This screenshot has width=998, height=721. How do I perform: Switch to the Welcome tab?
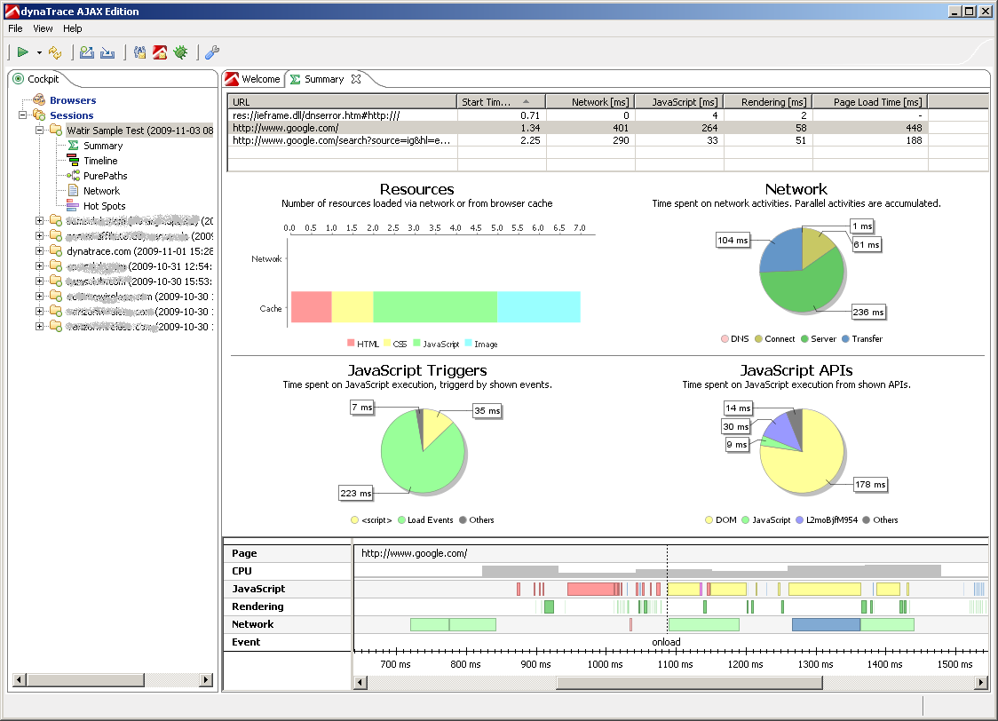(253, 79)
